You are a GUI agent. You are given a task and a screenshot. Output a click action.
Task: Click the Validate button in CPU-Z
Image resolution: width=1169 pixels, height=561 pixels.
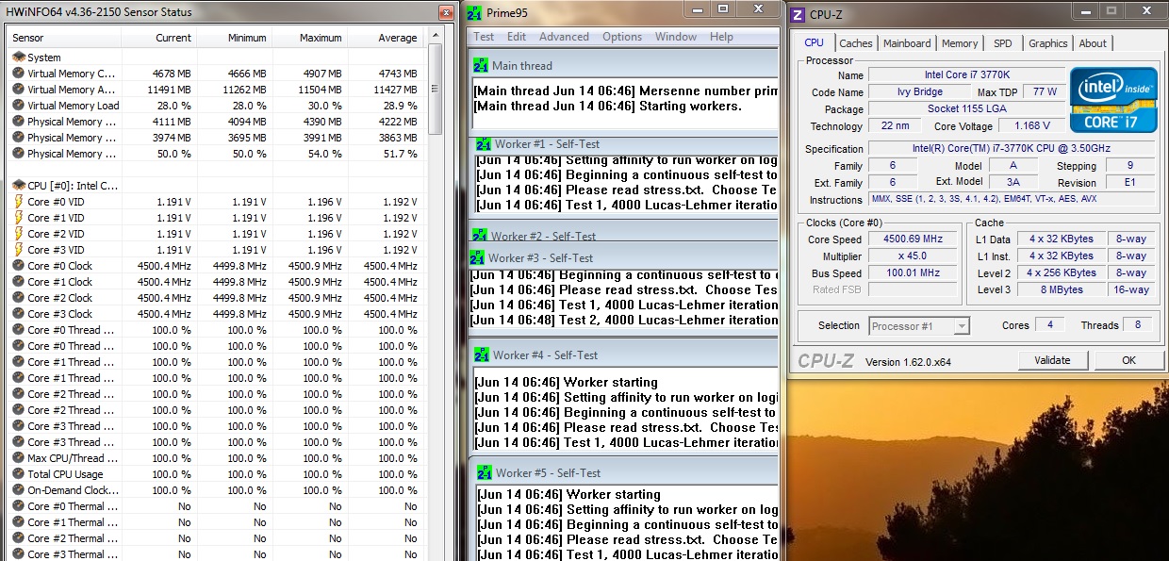(x=1052, y=360)
